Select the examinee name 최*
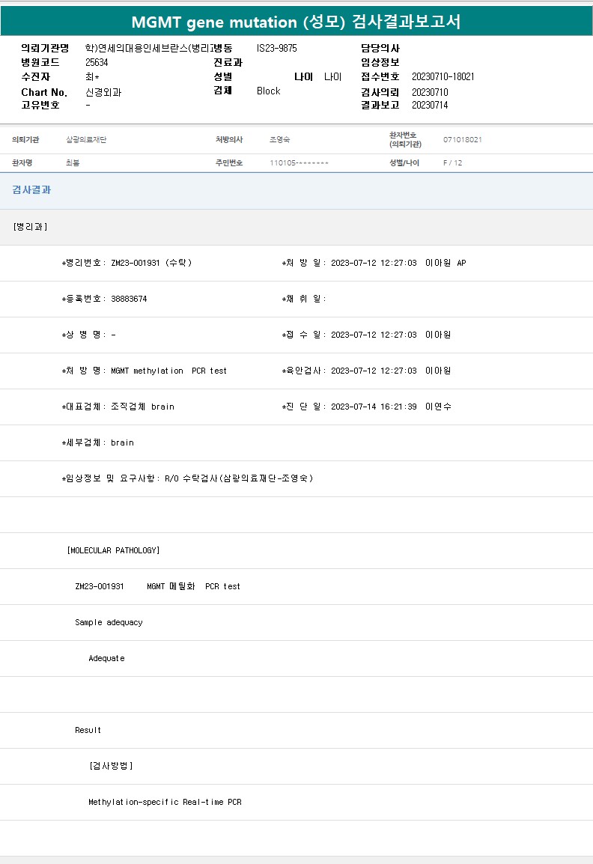This screenshot has height=864, width=593. tap(92, 76)
